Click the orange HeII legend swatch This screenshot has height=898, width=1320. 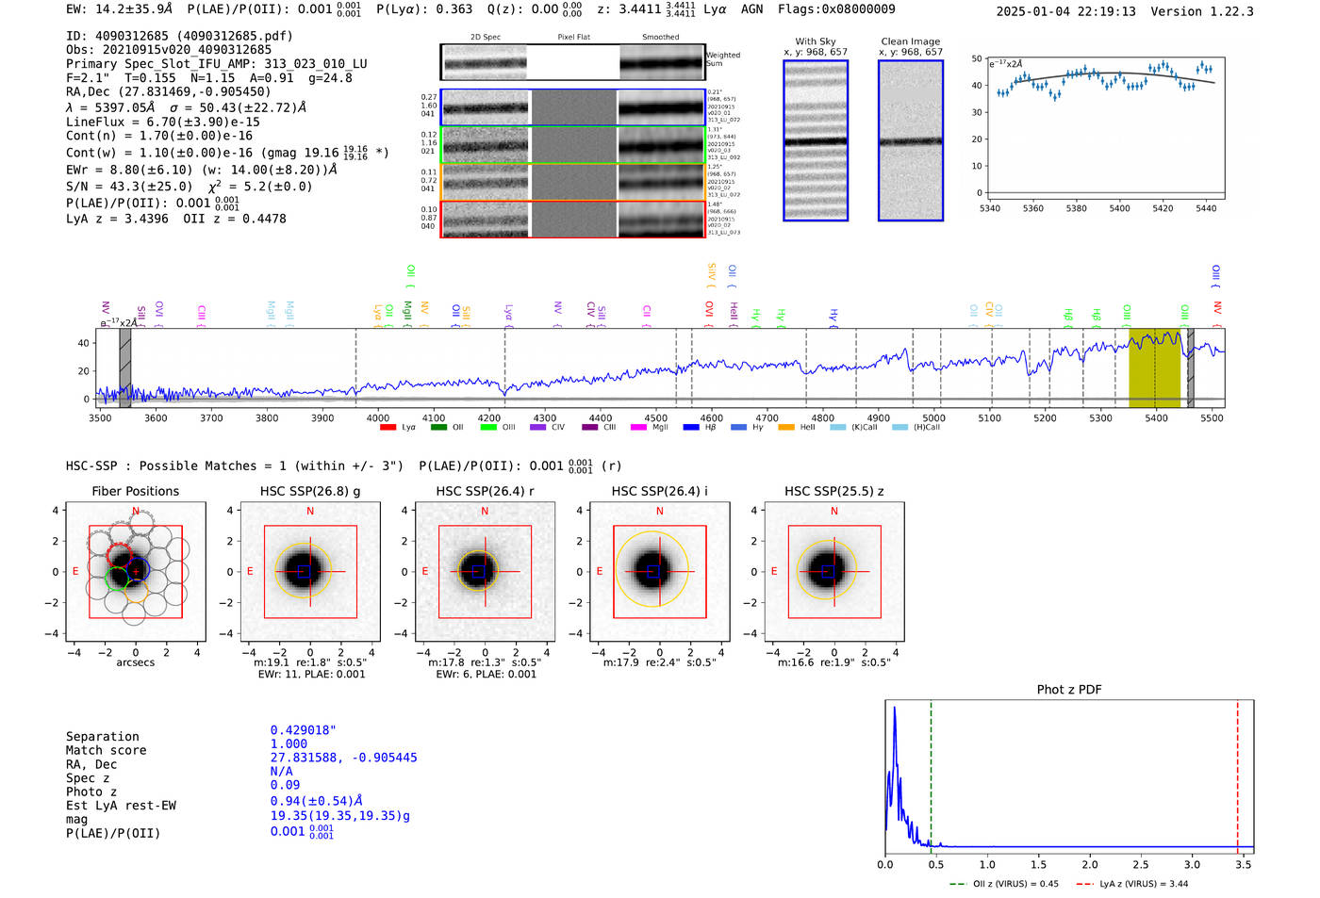(x=786, y=428)
